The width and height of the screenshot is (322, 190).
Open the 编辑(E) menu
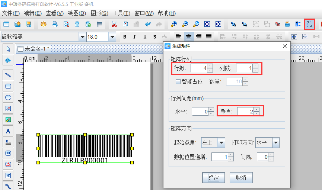33,13
